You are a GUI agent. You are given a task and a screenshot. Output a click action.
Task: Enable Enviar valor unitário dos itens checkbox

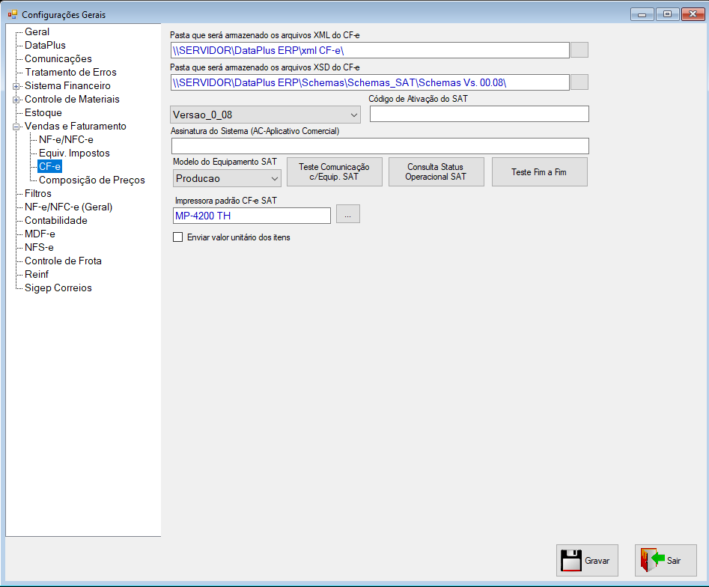178,237
